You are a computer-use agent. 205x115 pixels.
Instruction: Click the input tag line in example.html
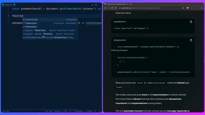pos(131,28)
